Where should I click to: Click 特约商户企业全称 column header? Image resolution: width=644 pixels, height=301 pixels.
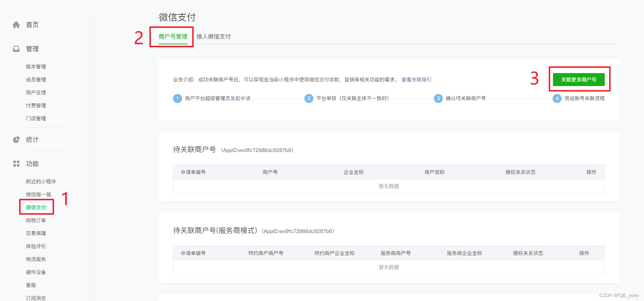(x=335, y=253)
